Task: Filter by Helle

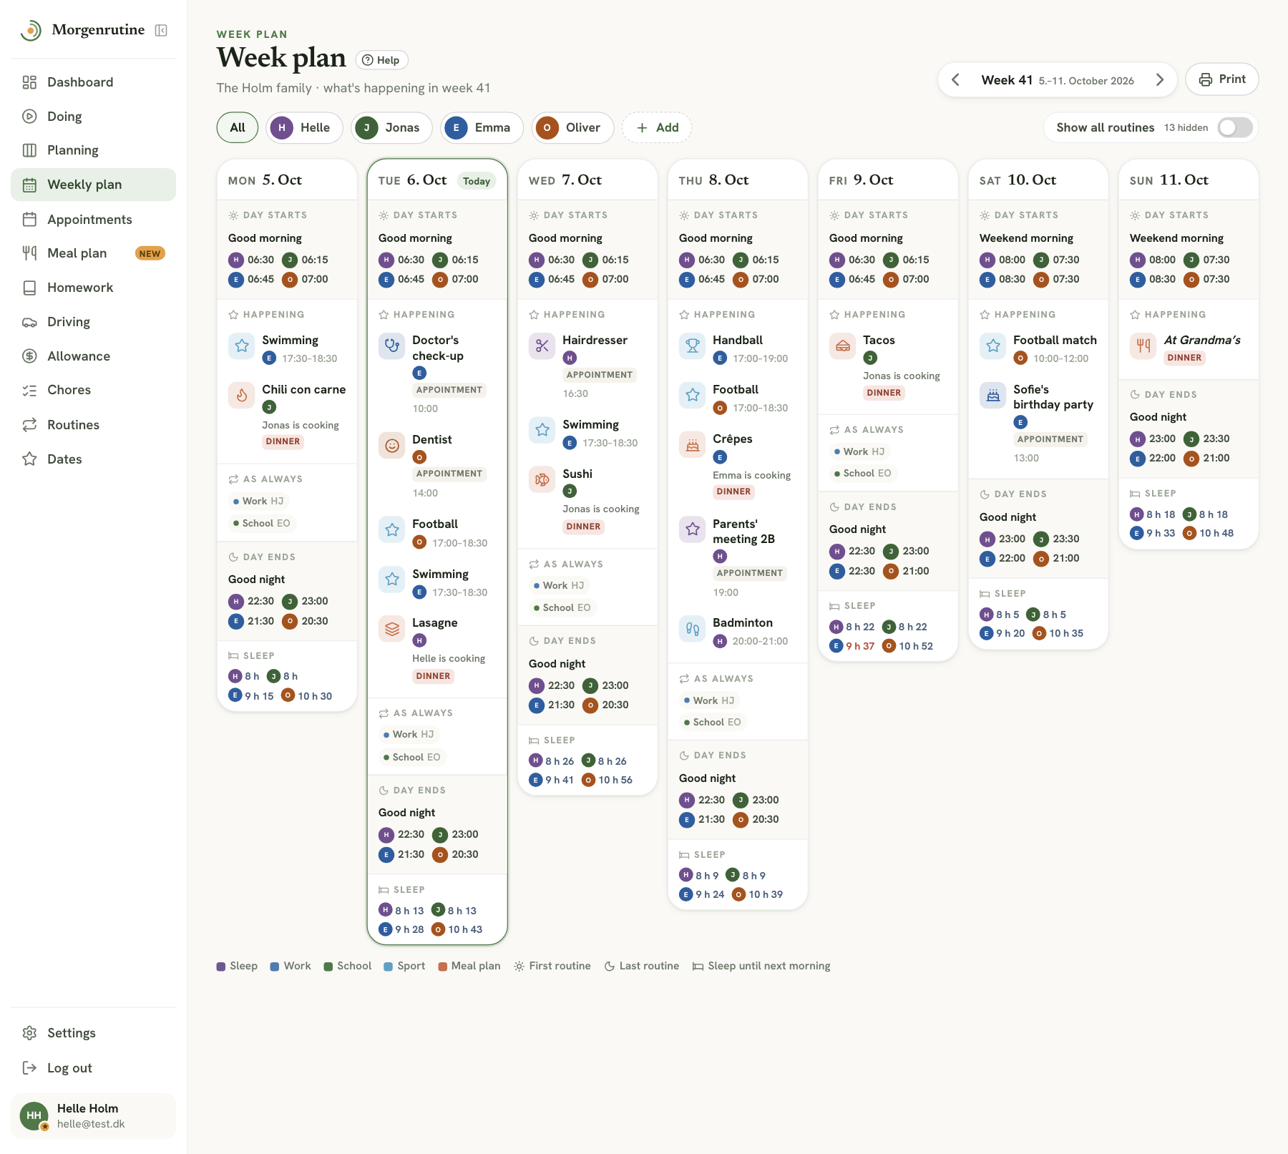Action: (304, 127)
